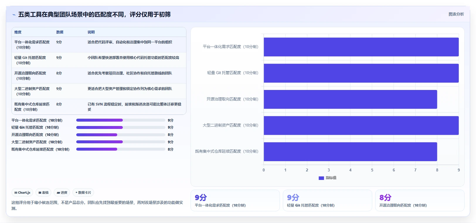Image resolution: width=476 pixels, height=223 pixels.
Task: Click the 8分 value after 既有集中式仓库 progress bar
Action: click(x=171, y=149)
